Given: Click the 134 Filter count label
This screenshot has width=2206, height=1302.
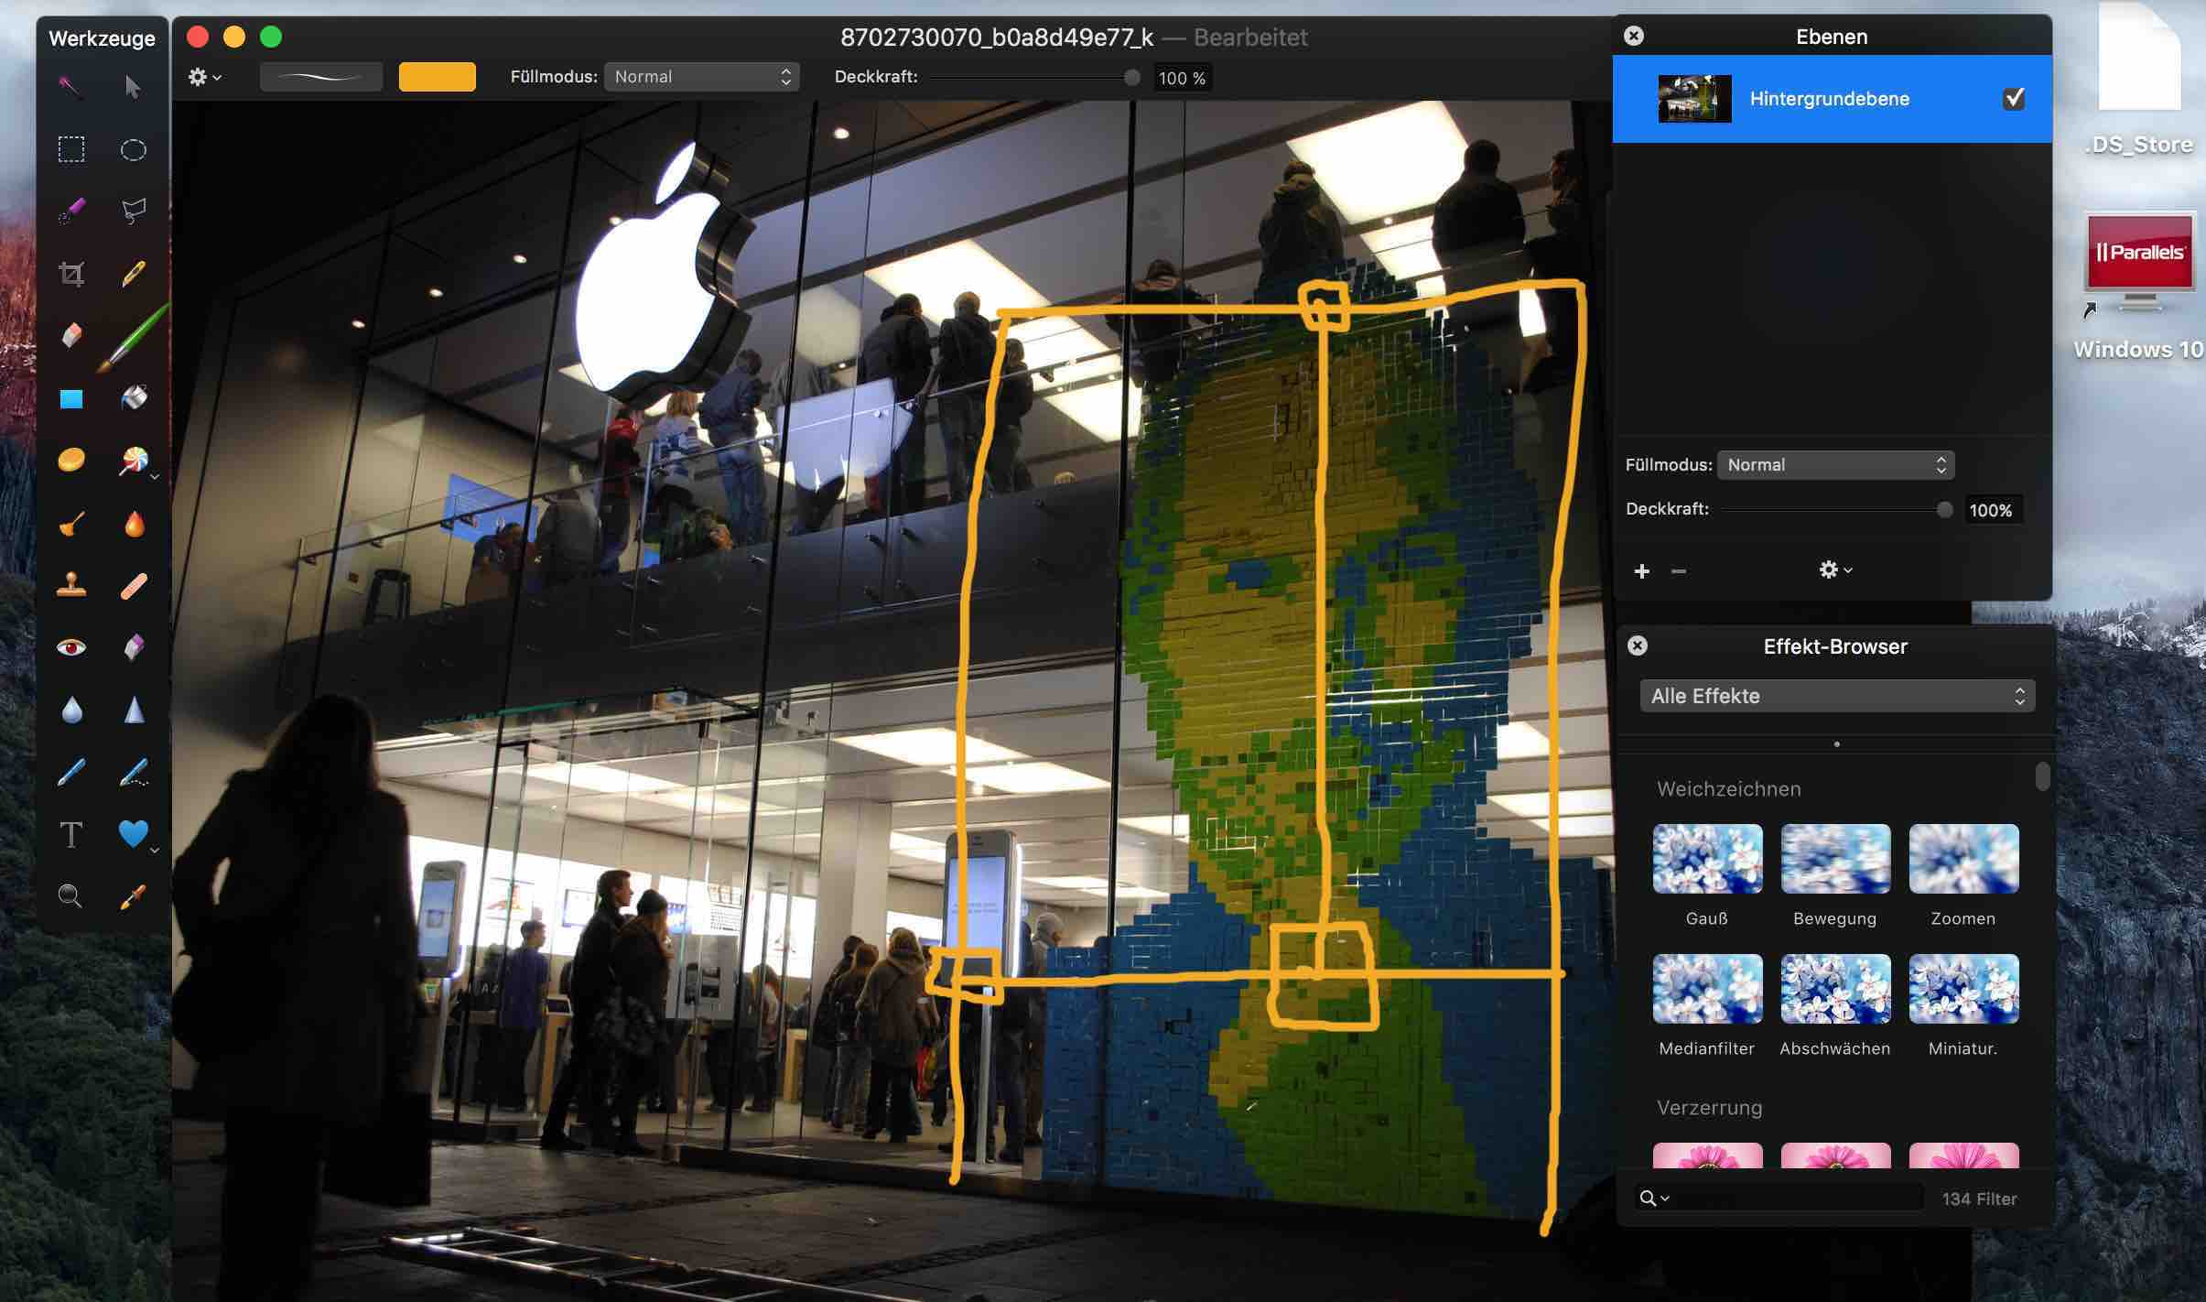Looking at the screenshot, I should 1979,1199.
